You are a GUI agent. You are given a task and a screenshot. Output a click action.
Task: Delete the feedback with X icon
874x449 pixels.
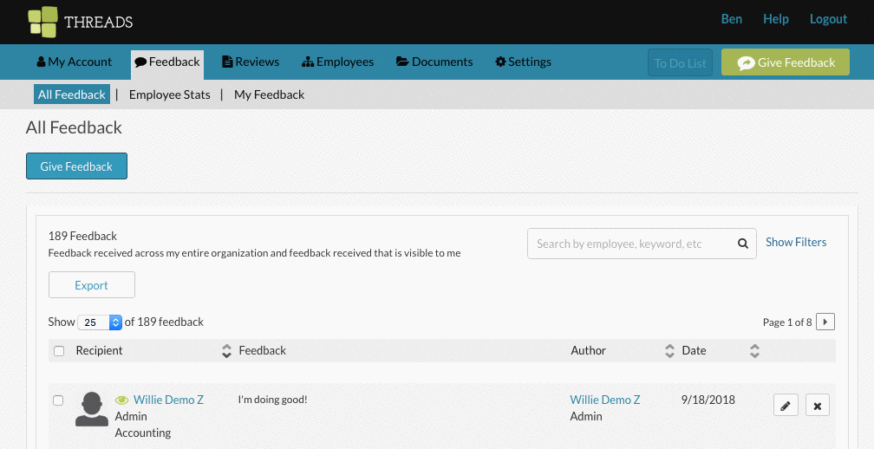[x=818, y=406]
